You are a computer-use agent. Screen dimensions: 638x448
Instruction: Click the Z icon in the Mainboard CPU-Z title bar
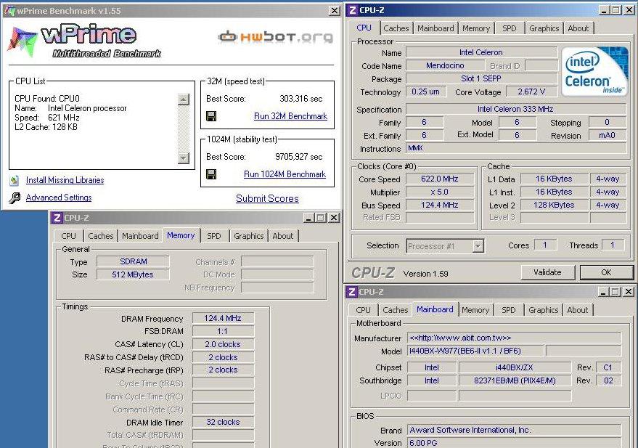tap(351, 292)
